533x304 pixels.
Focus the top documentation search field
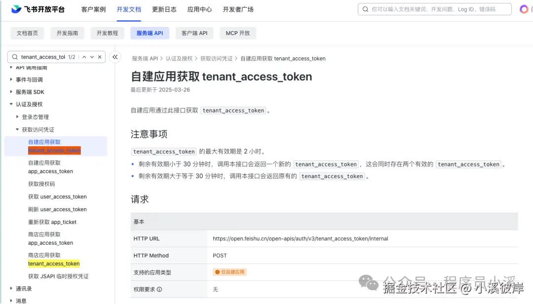click(435, 9)
